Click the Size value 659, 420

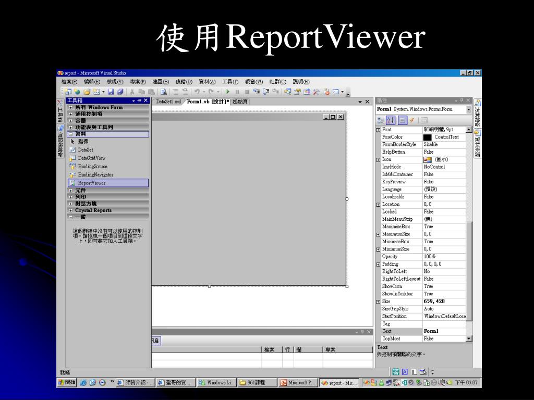click(x=434, y=302)
